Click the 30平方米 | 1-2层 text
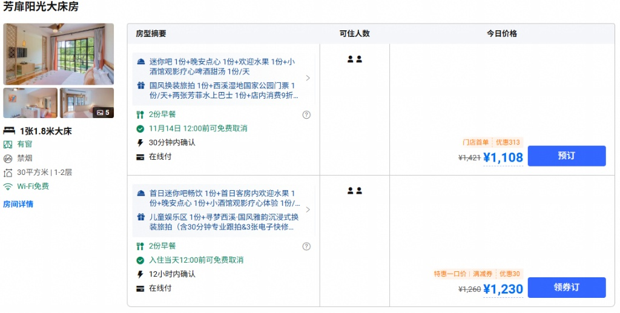The height and width of the screenshot is (313, 620). 45,173
